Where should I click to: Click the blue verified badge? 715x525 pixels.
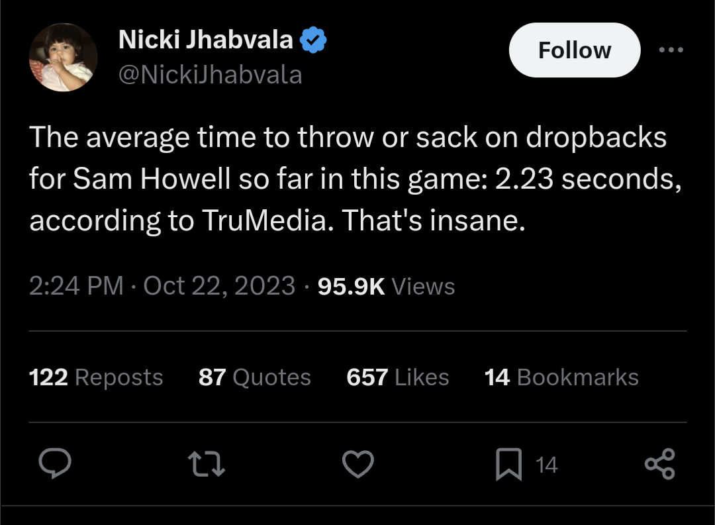click(x=313, y=41)
